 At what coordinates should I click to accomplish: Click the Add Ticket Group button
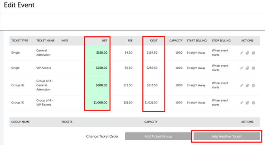(x=158, y=136)
